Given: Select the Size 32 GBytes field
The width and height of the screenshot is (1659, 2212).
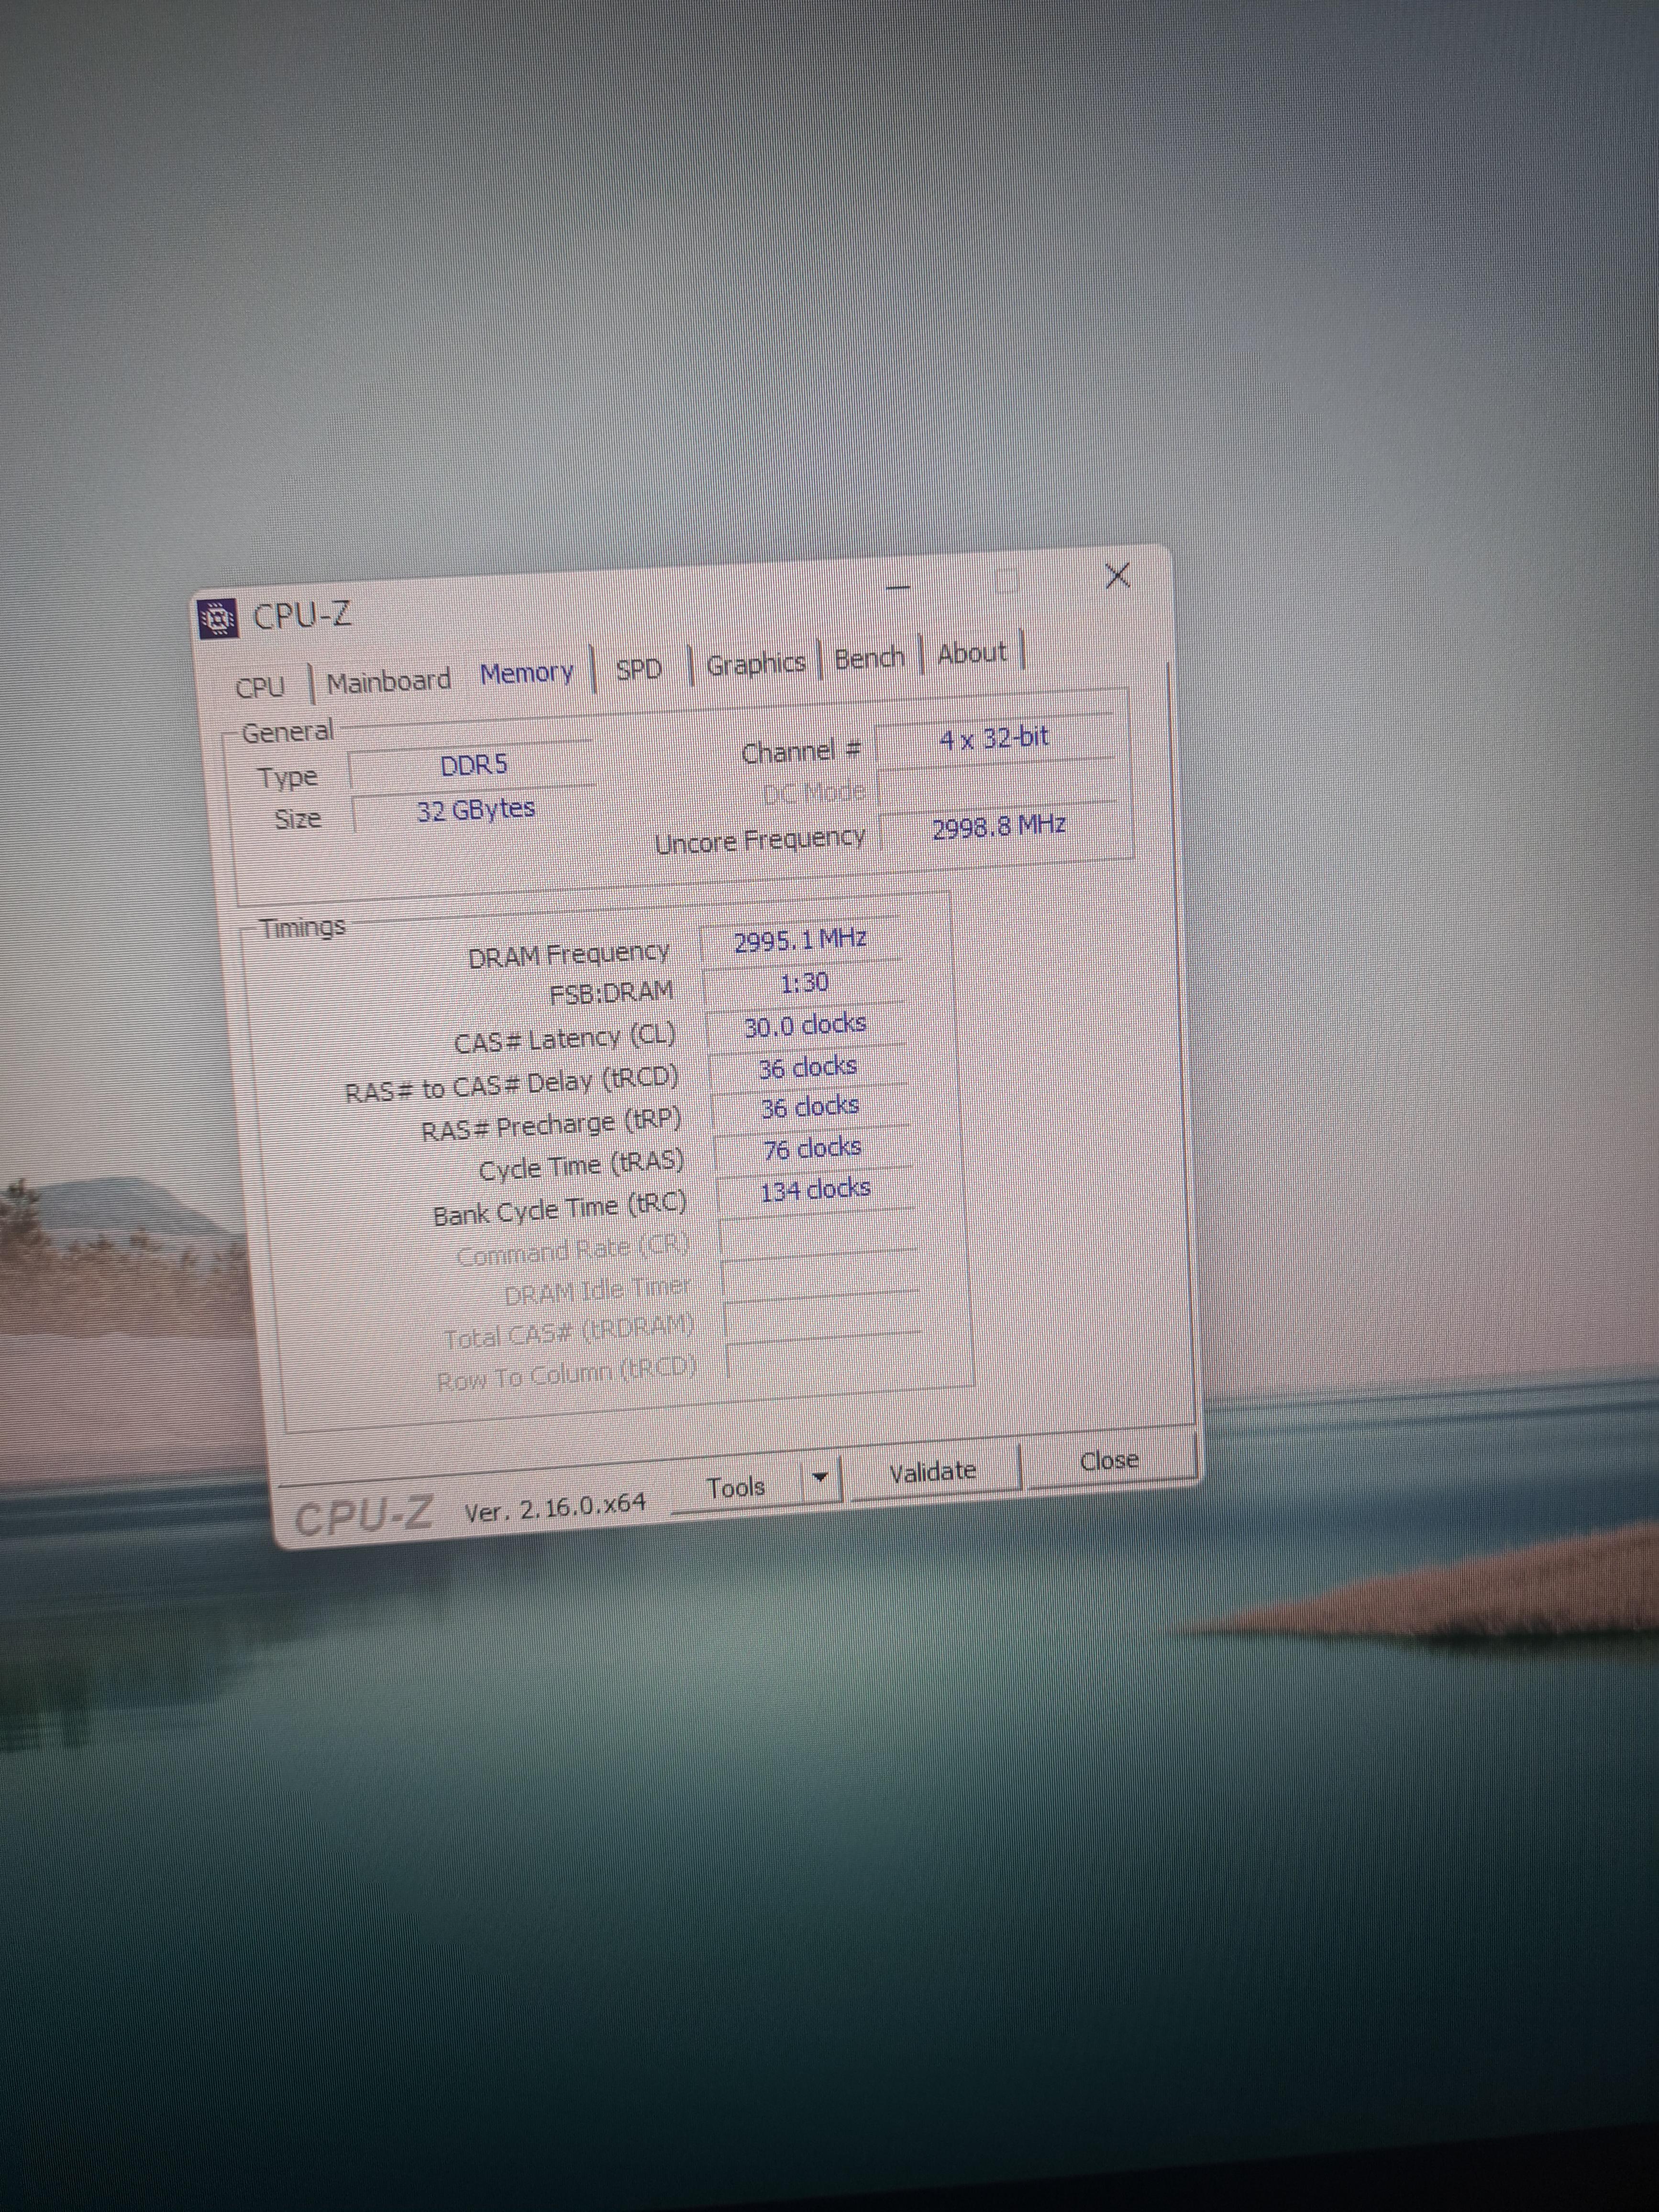Looking at the screenshot, I should click(x=475, y=809).
